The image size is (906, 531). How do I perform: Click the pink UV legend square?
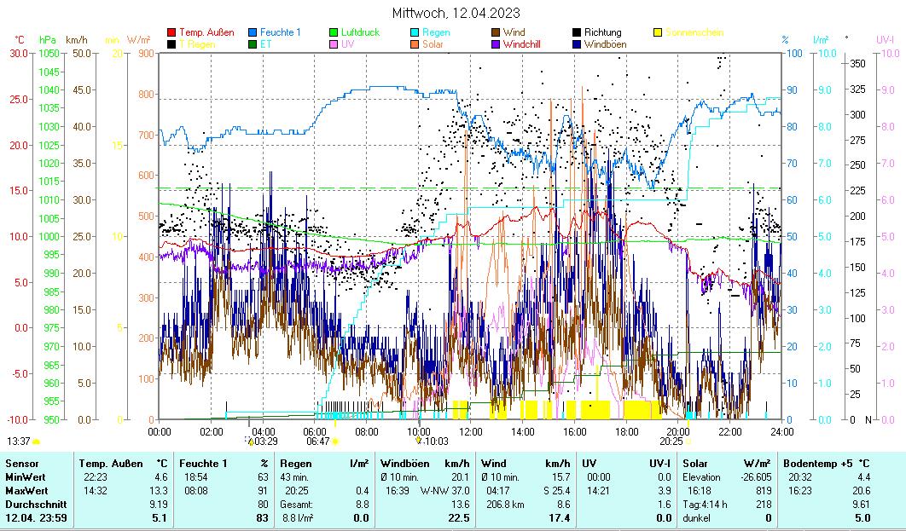[x=334, y=44]
